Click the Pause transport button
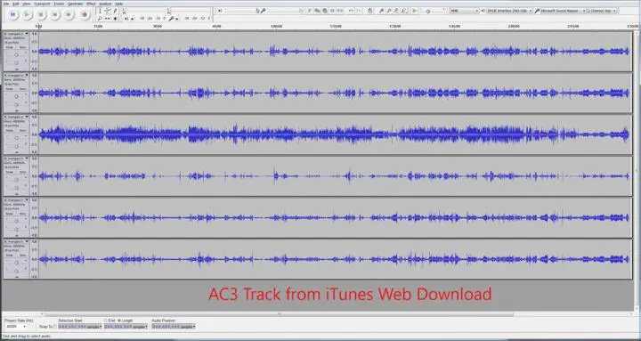 13,14
